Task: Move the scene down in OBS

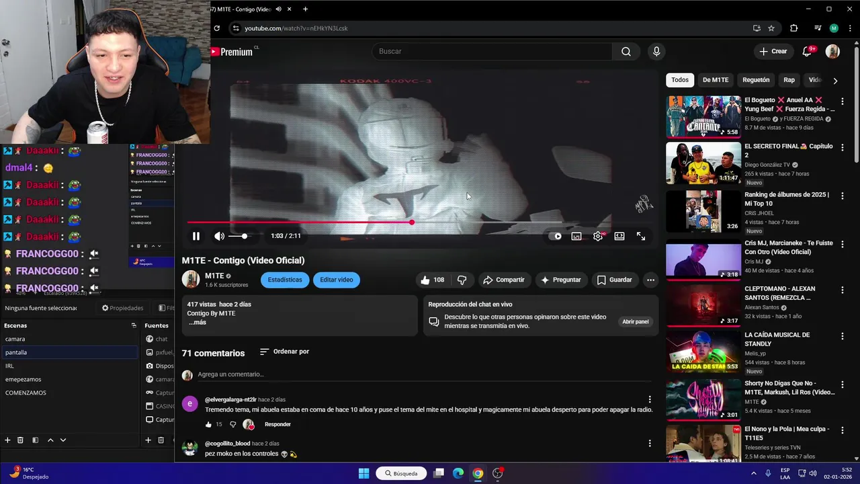Action: (63, 440)
